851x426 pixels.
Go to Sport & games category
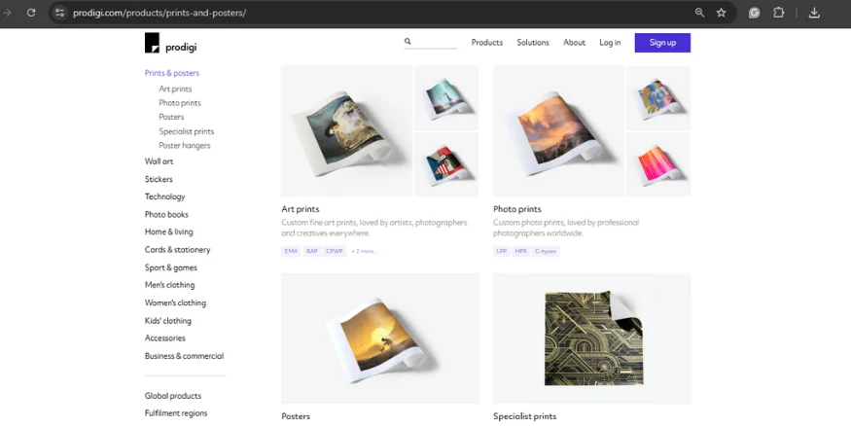171,267
